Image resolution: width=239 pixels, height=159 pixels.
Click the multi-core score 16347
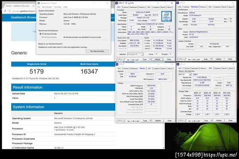point(89,71)
